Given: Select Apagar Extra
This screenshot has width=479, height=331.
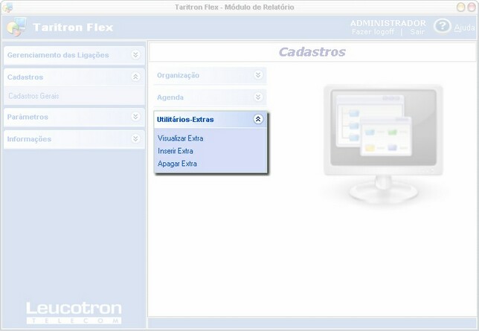Looking at the screenshot, I should 177,164.
